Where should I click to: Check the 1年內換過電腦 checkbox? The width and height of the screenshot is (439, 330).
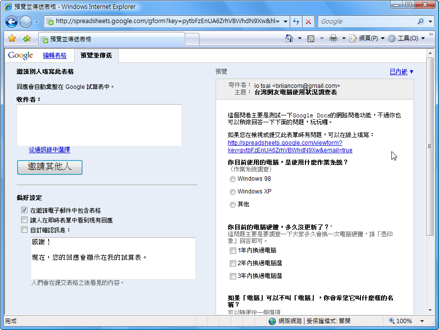[x=233, y=250]
